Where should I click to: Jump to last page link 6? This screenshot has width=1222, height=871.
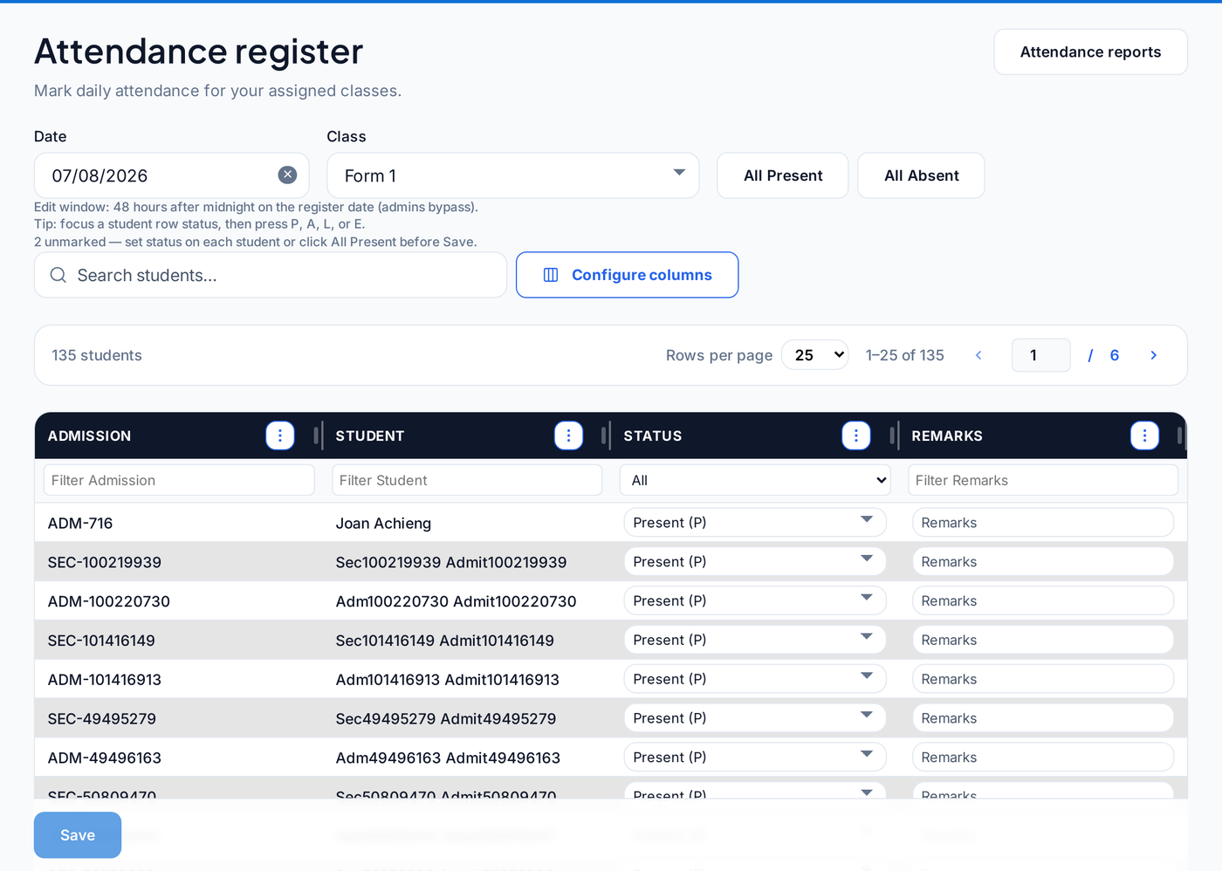1115,355
